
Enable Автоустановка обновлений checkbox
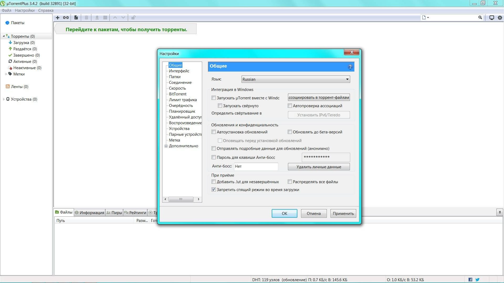[214, 132]
